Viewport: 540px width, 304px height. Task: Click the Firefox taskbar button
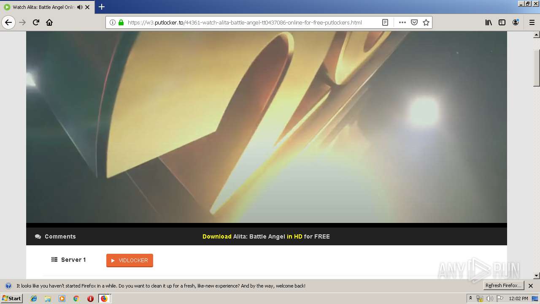104,299
